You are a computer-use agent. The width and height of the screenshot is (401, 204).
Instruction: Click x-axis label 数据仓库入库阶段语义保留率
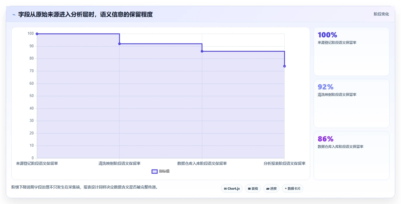tap(202, 163)
